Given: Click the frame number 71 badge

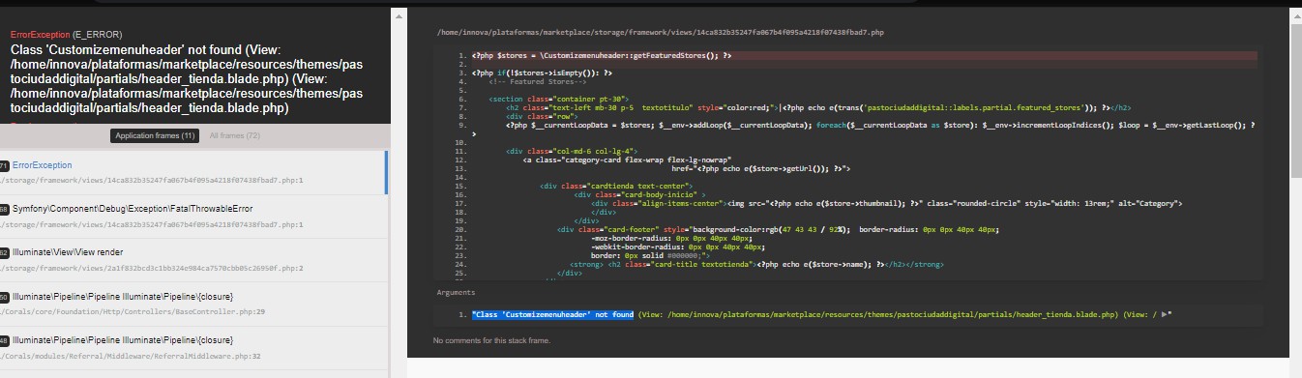Looking at the screenshot, I should tap(4, 165).
